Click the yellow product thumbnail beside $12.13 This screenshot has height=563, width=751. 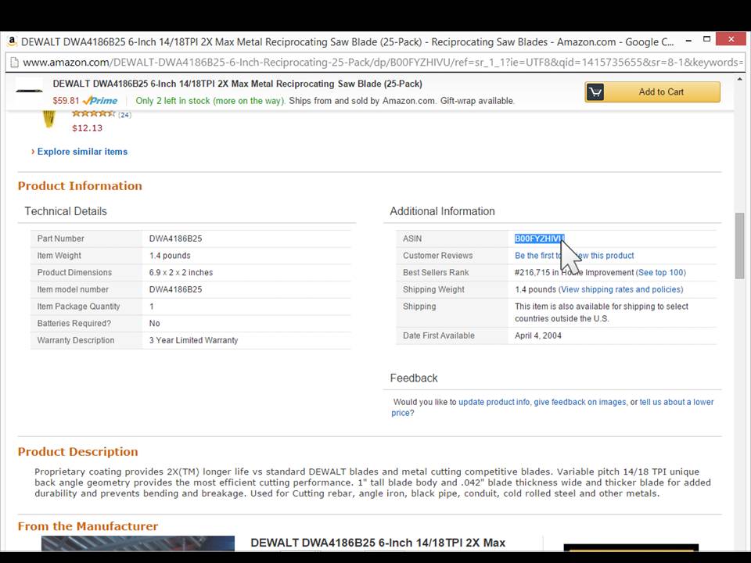click(49, 119)
